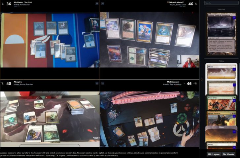This screenshot has width=240, height=158.
Task: Click MishManners' life total 46
Action: (189, 83)
